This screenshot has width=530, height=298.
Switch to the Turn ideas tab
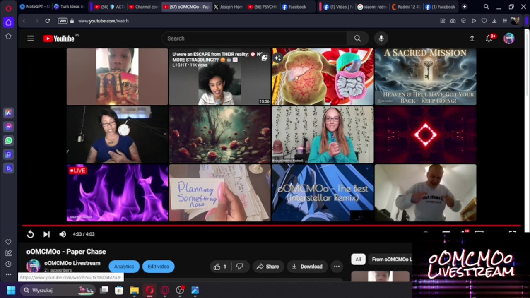pos(69,7)
